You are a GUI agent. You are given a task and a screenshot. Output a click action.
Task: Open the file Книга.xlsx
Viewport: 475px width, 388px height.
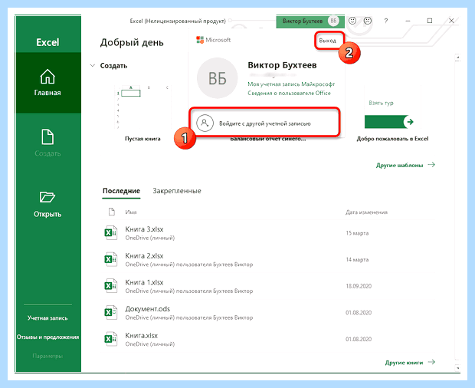(142, 336)
